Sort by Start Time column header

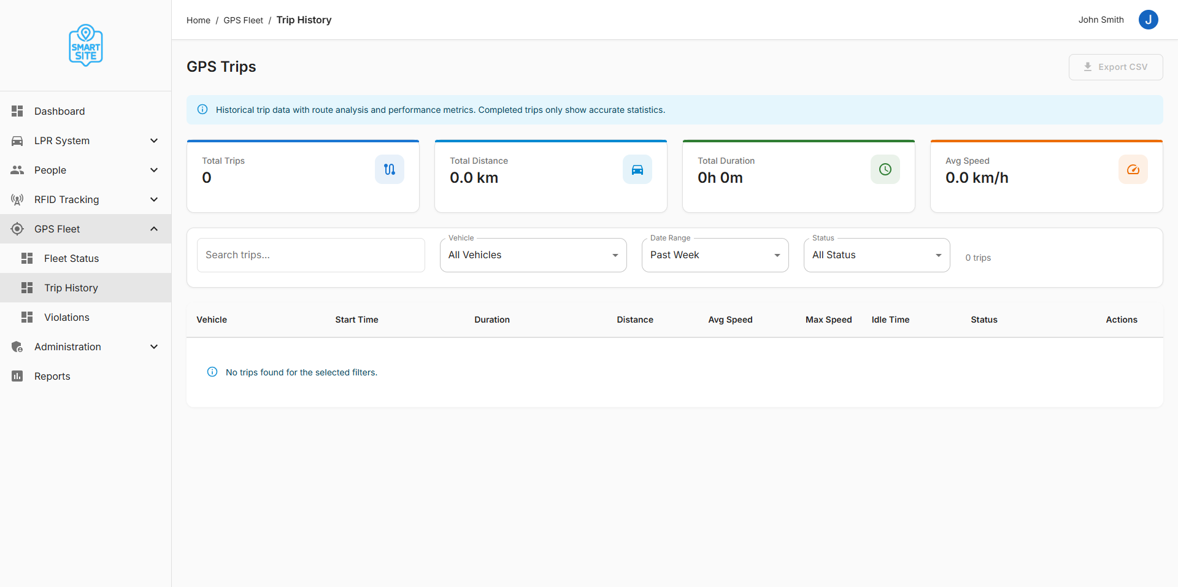[356, 320]
